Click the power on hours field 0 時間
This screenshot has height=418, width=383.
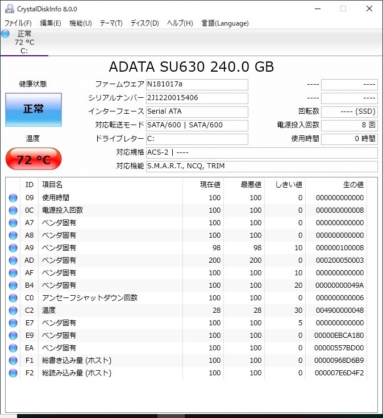(x=349, y=139)
